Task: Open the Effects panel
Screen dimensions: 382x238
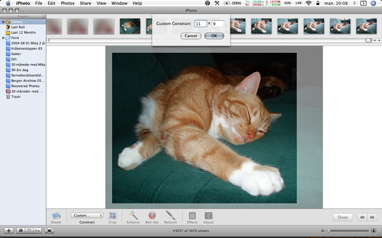Action: (x=192, y=216)
